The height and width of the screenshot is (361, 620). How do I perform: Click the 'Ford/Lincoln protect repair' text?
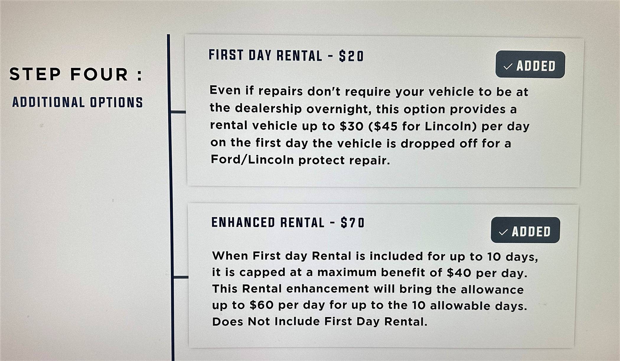(x=300, y=160)
